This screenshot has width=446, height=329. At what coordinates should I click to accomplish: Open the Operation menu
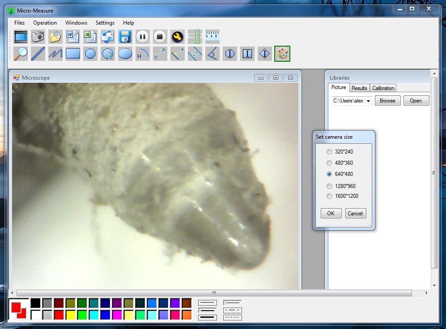click(x=45, y=23)
